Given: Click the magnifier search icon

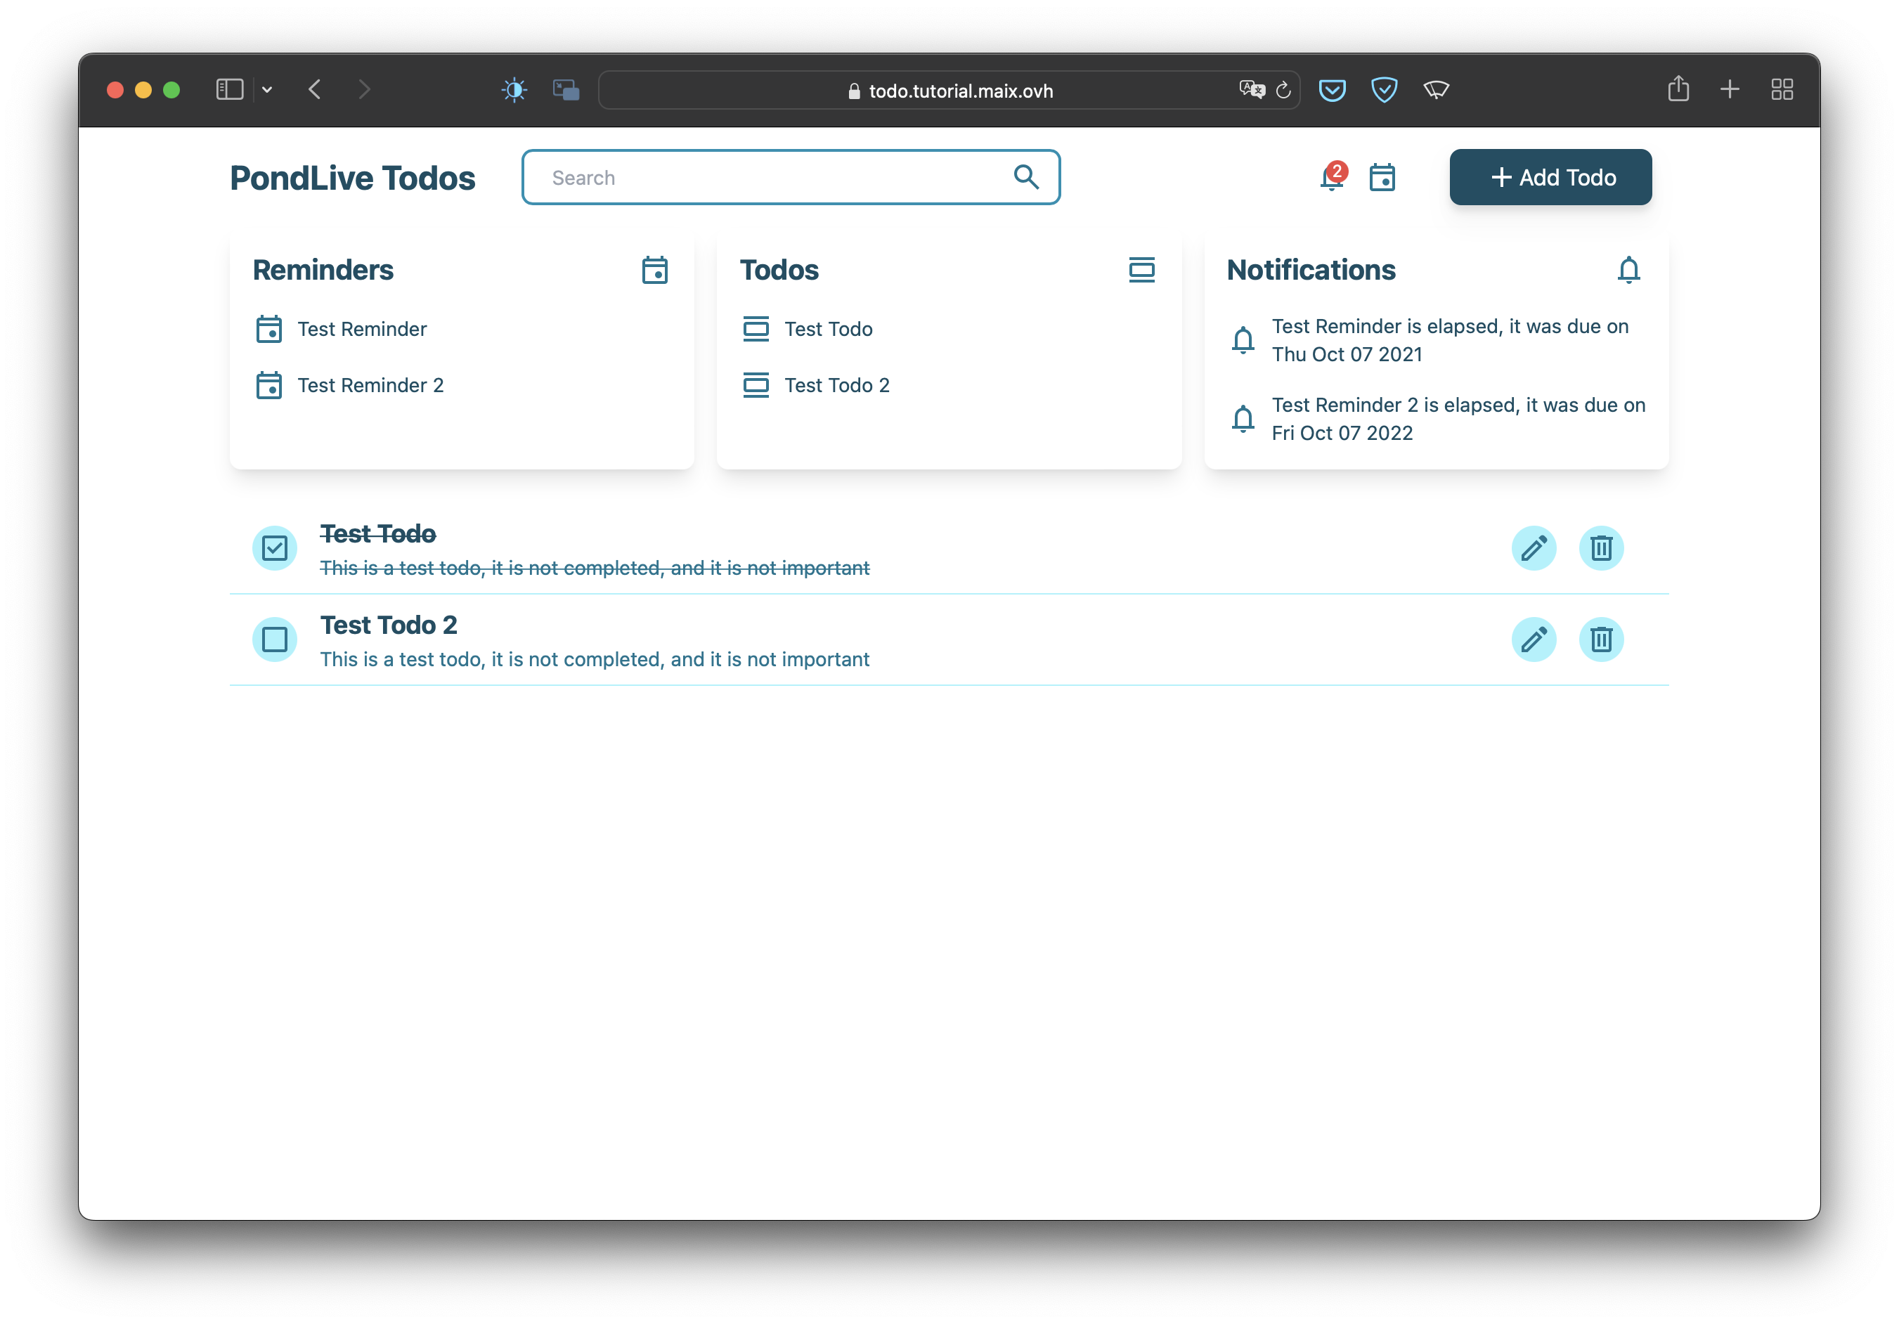Looking at the screenshot, I should tap(1025, 177).
